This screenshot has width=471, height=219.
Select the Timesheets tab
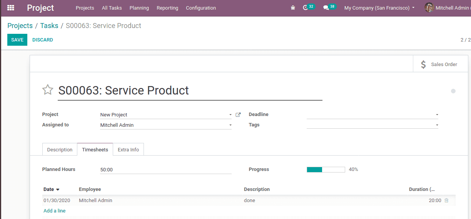[x=95, y=149]
